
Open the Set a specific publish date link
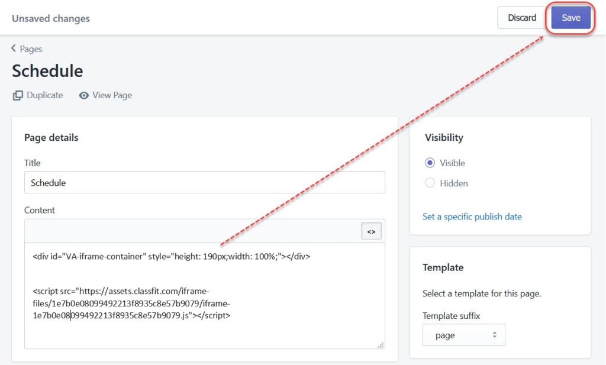click(x=472, y=217)
